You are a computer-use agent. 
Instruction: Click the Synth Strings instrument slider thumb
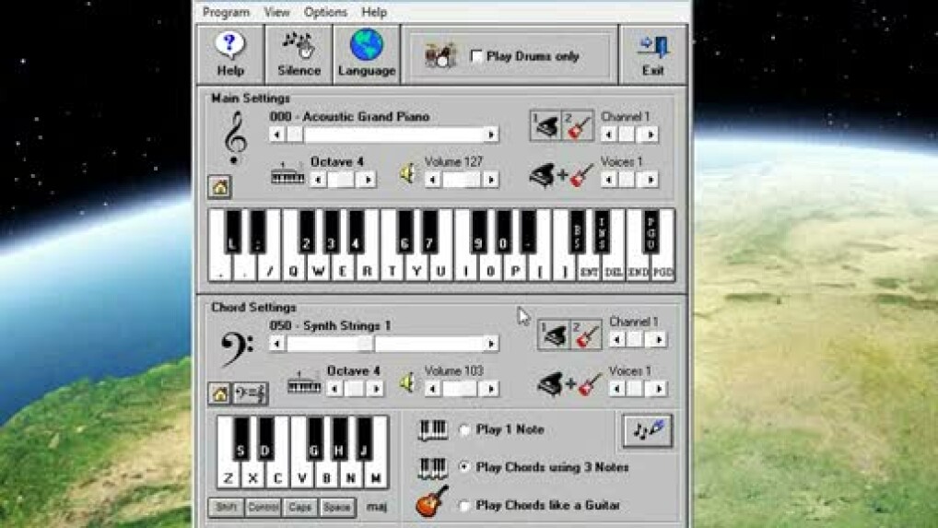(366, 344)
